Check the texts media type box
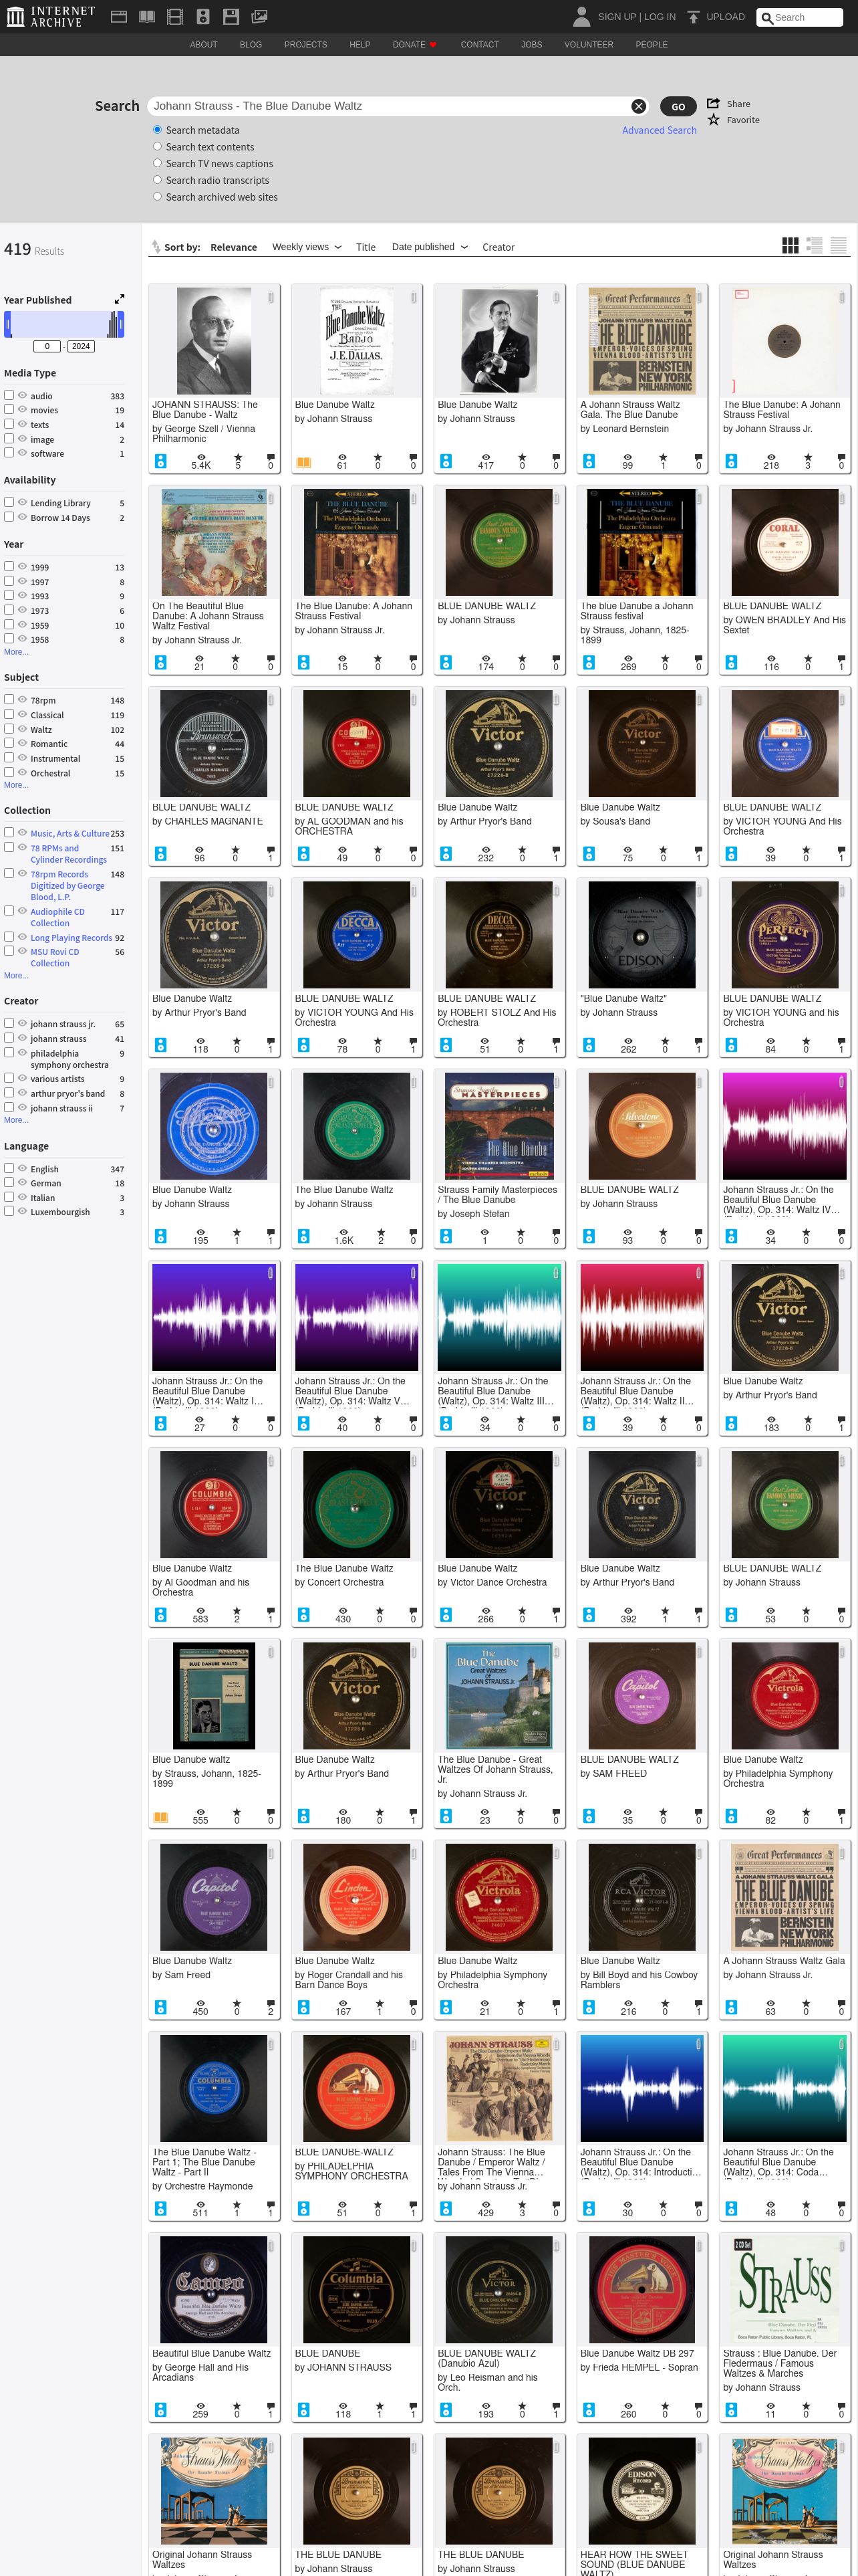This screenshot has width=858, height=2576. [x=9, y=424]
